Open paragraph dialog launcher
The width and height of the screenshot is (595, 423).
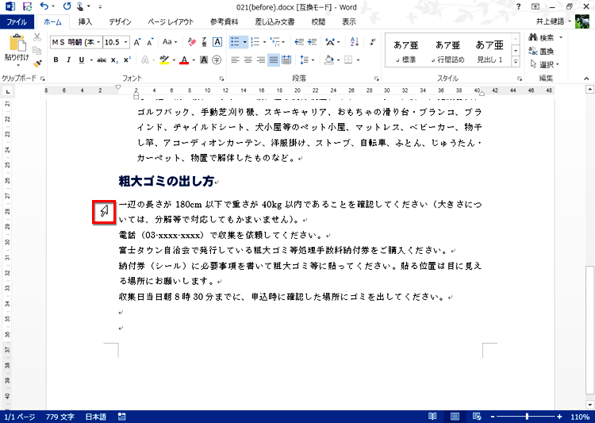pos(376,79)
